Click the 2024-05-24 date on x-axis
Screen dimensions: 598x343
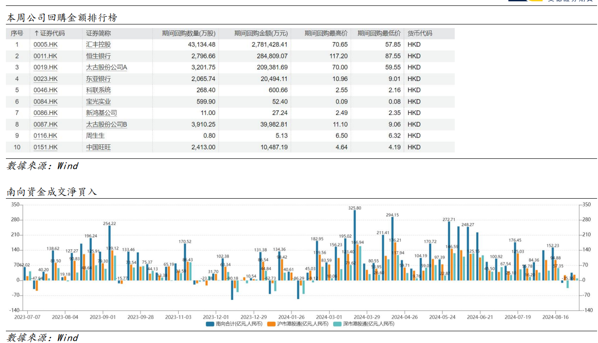[x=442, y=317]
